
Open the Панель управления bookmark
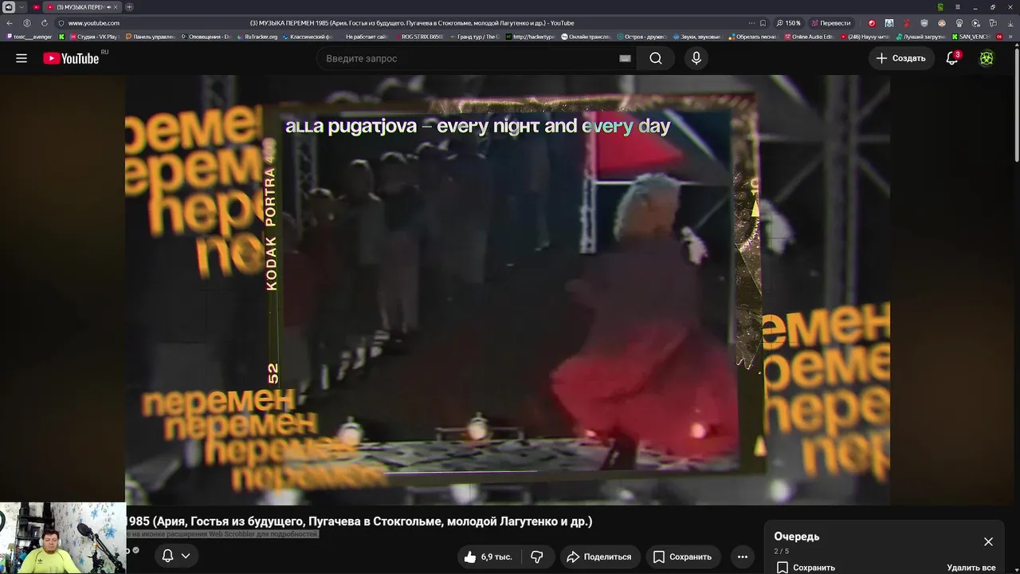pos(149,37)
